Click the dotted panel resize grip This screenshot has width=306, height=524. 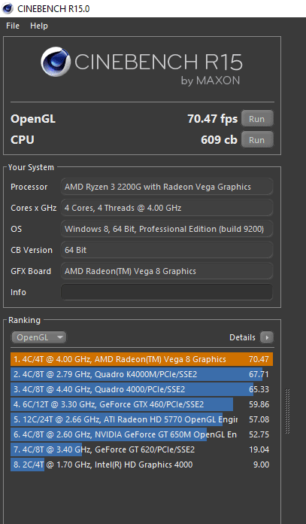click(288, 411)
